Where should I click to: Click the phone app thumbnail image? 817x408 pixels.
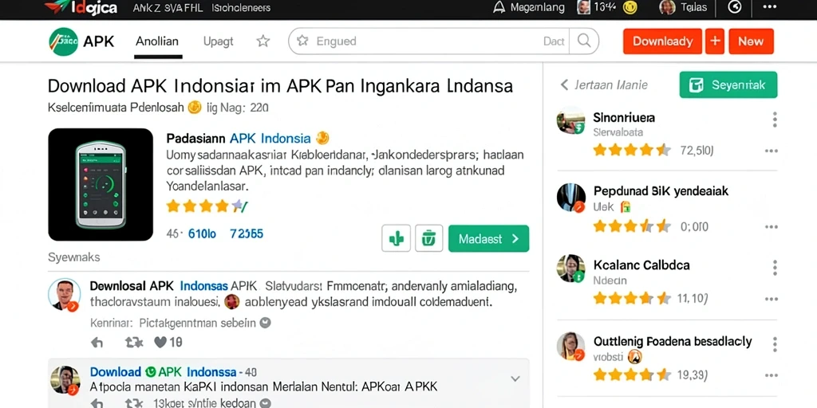pos(101,185)
